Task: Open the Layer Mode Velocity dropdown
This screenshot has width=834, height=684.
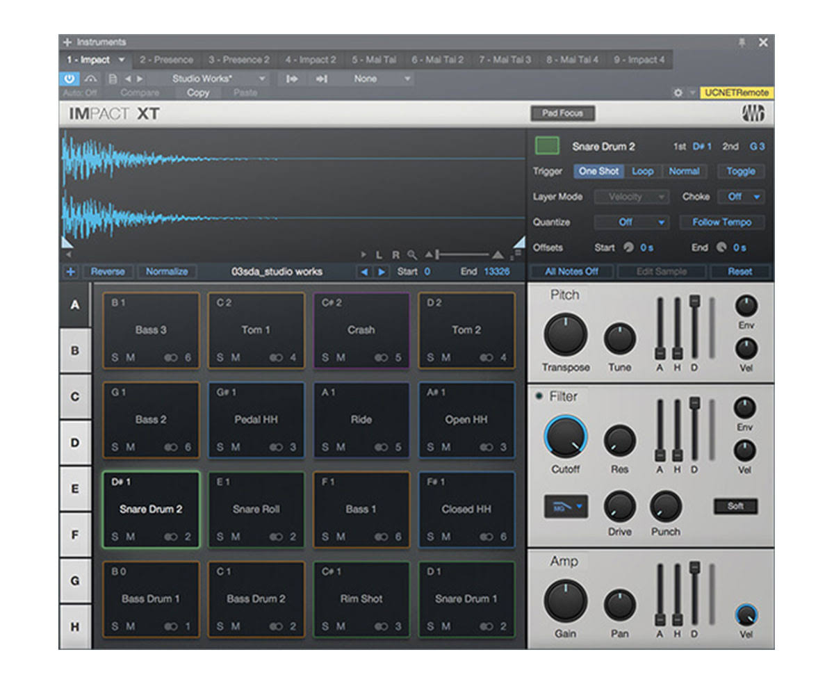Action: pyautogui.click(x=632, y=197)
